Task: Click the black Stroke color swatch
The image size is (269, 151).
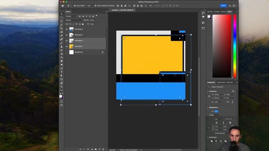Action: [216, 115]
